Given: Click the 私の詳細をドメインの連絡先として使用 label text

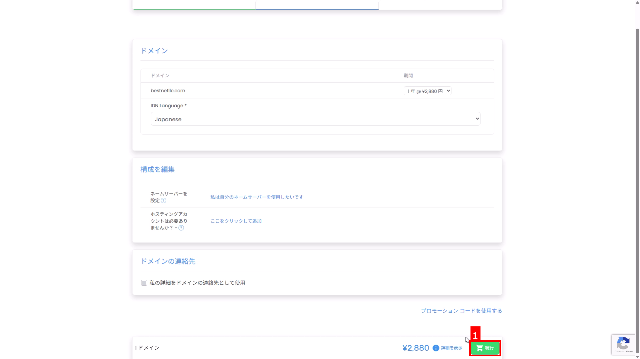Looking at the screenshot, I should click(x=197, y=283).
